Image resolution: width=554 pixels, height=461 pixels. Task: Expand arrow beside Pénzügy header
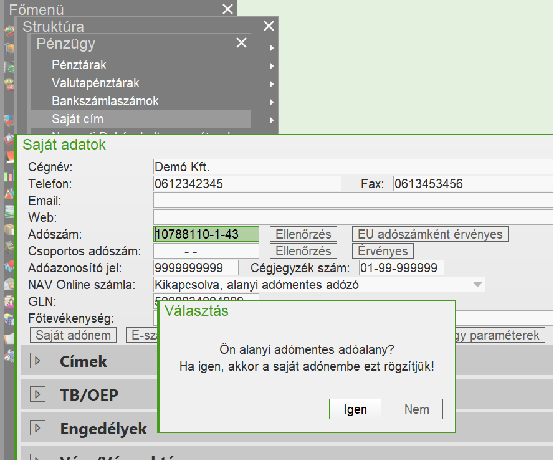(x=271, y=48)
